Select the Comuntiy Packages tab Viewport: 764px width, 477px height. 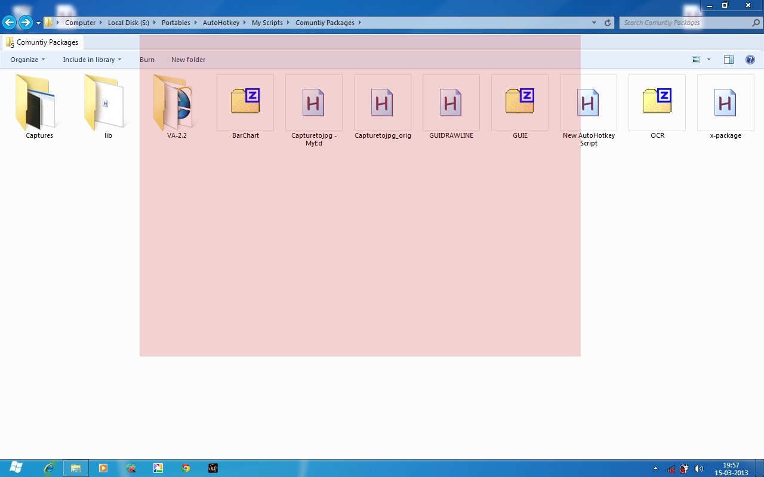tap(42, 42)
